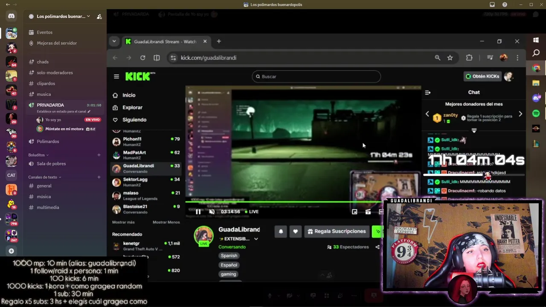Screen dimensions: 546x307
Task: Open Eventos in Discord sidebar
Action: (x=45, y=32)
